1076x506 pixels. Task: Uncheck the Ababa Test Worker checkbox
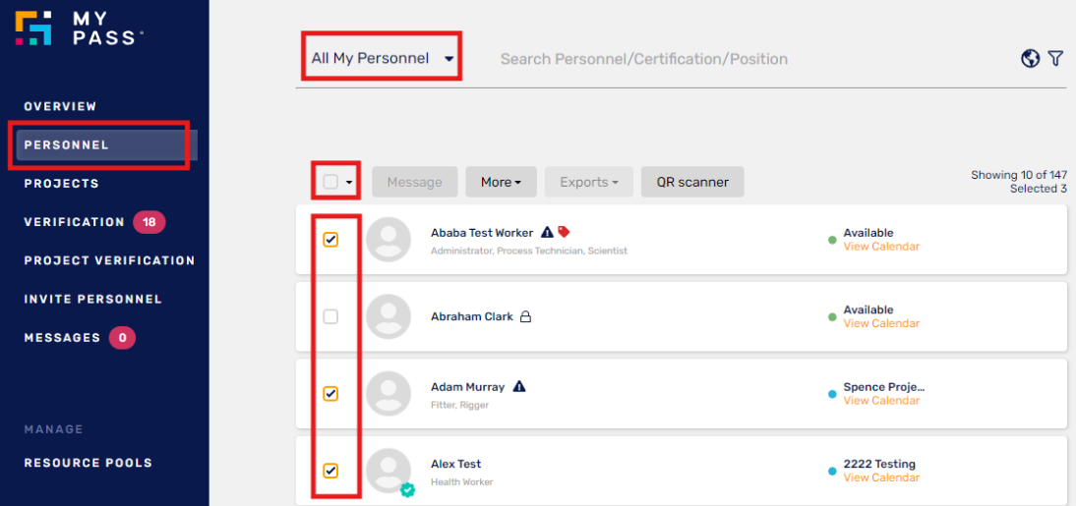tap(330, 240)
